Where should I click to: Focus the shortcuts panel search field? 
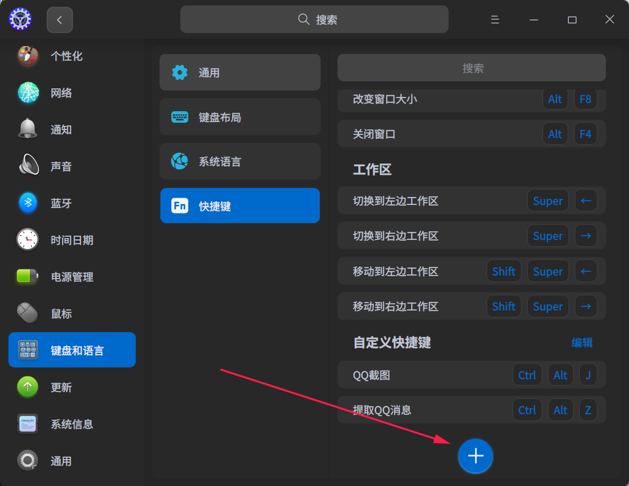(x=472, y=68)
